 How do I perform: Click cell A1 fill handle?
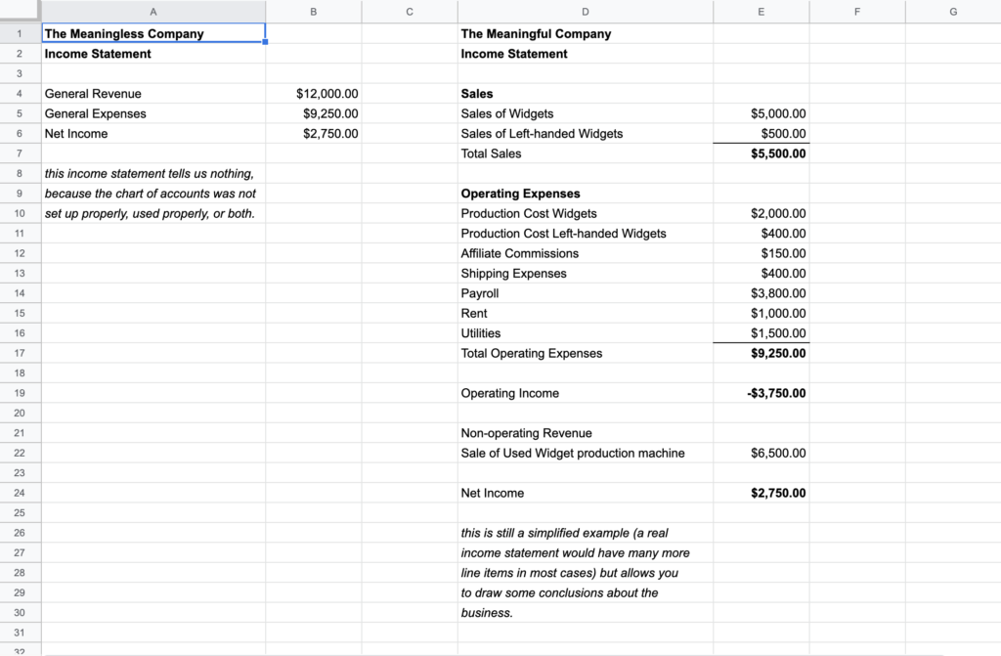pyautogui.click(x=265, y=42)
